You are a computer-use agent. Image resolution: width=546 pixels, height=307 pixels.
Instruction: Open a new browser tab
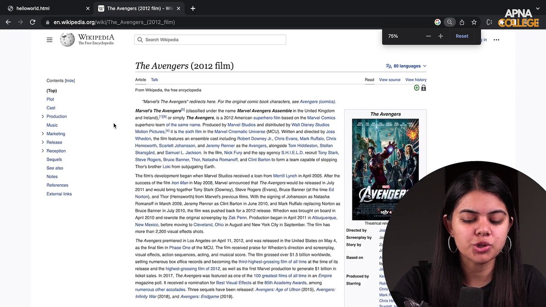click(193, 8)
